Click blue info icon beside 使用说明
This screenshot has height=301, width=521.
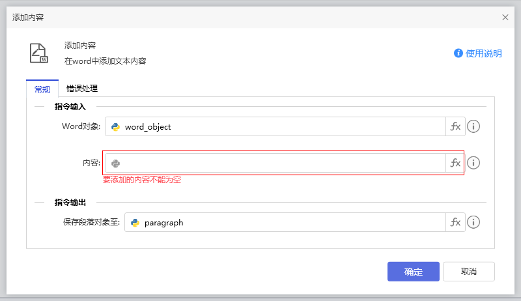(458, 53)
